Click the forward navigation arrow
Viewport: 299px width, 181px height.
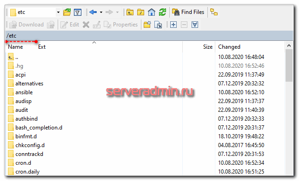click(x=109, y=13)
